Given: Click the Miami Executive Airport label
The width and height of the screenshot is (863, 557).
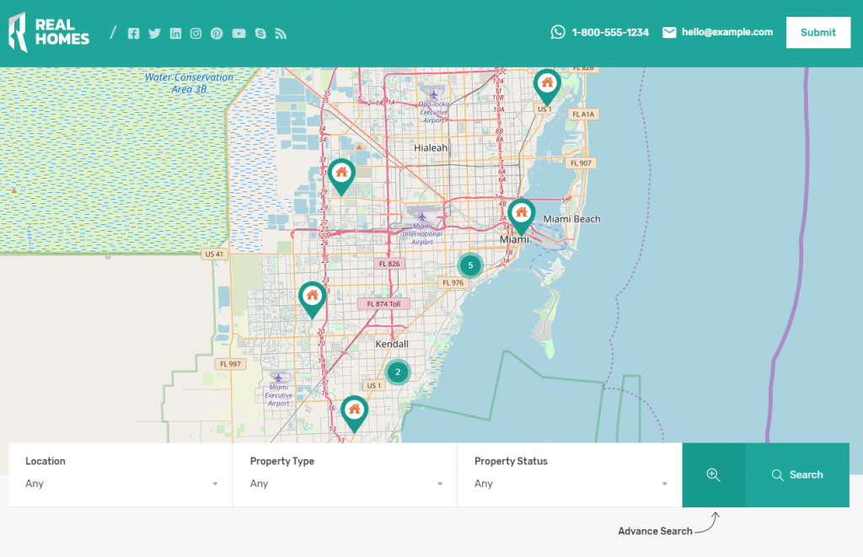Looking at the screenshot, I should (x=278, y=395).
